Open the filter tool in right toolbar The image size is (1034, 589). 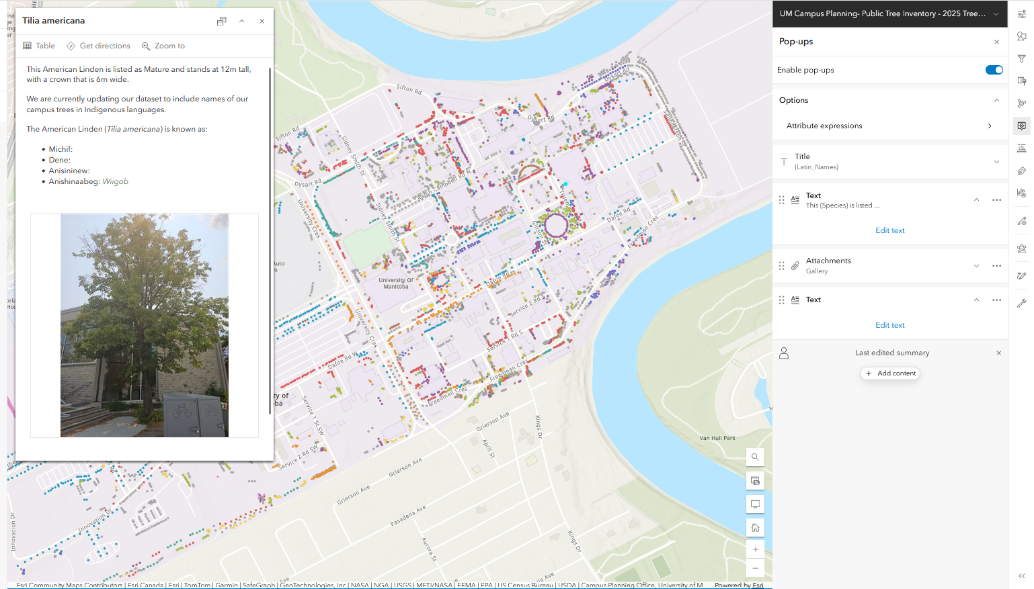1021,59
